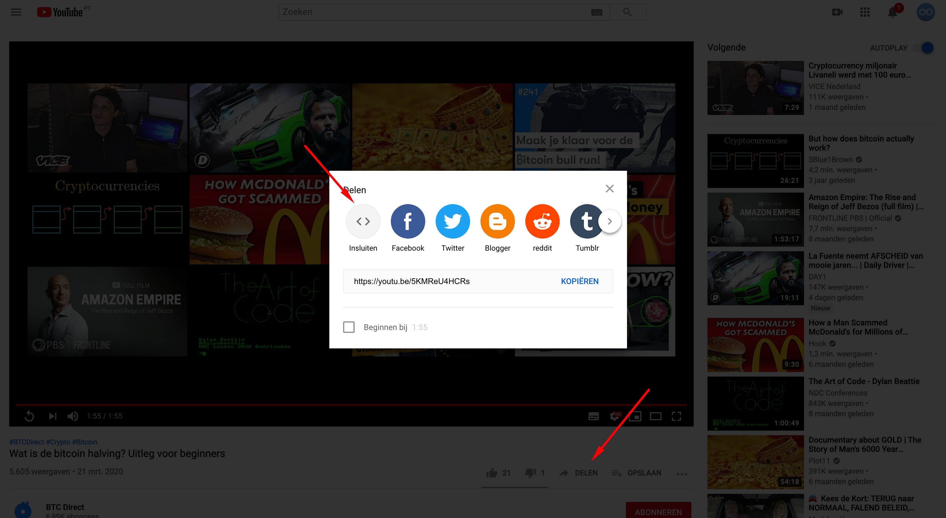Image resolution: width=946 pixels, height=518 pixels.
Task: Click the red video progress bar
Action: [x=351, y=404]
